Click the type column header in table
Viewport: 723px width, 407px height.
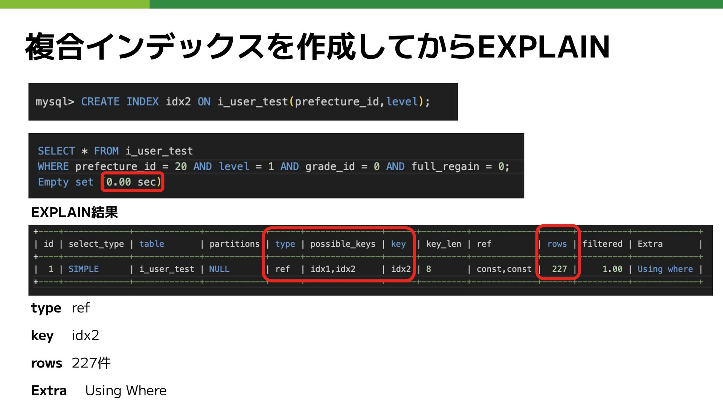285,244
